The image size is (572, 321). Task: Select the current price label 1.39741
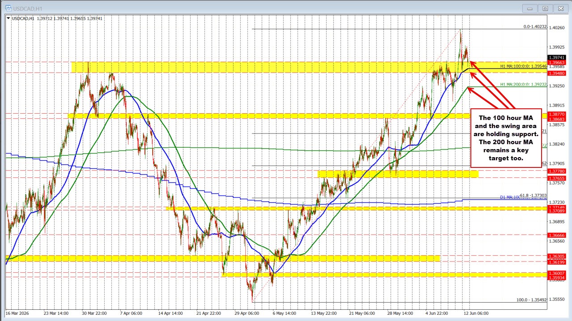(x=556, y=58)
